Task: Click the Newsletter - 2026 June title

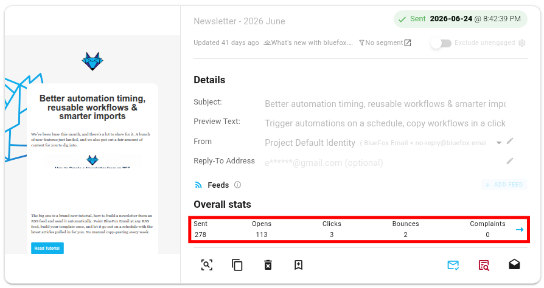Action: [x=239, y=21]
